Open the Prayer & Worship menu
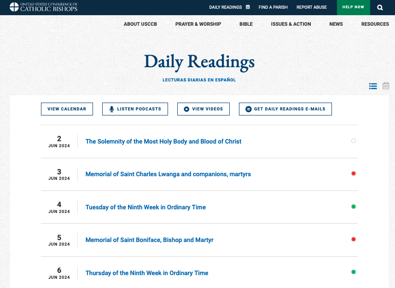This screenshot has height=288, width=395. point(198,24)
